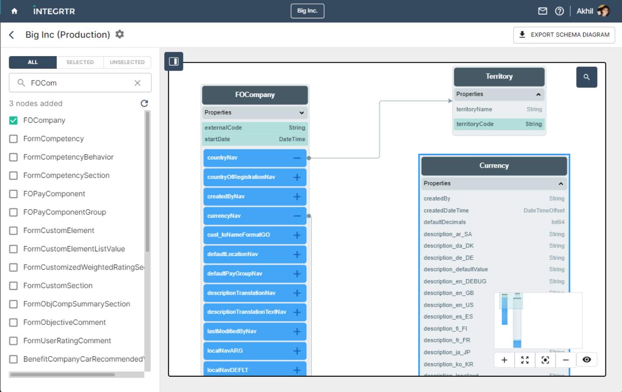622x392 pixels.
Task: Open the mail inbox icon
Action: [542, 11]
